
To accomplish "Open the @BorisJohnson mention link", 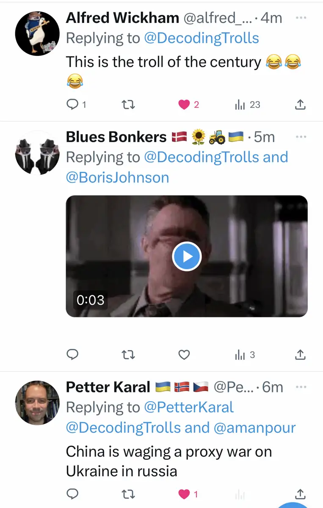I will tap(117, 177).
